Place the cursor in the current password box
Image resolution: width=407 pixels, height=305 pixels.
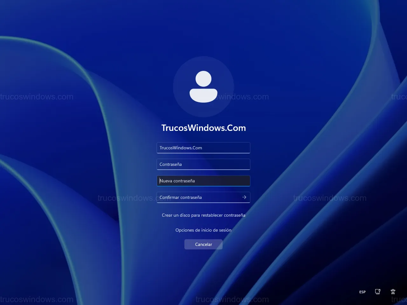tap(203, 164)
